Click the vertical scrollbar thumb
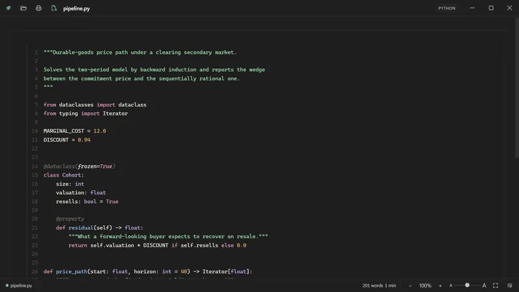This screenshot has height=292, width=519. [517, 88]
